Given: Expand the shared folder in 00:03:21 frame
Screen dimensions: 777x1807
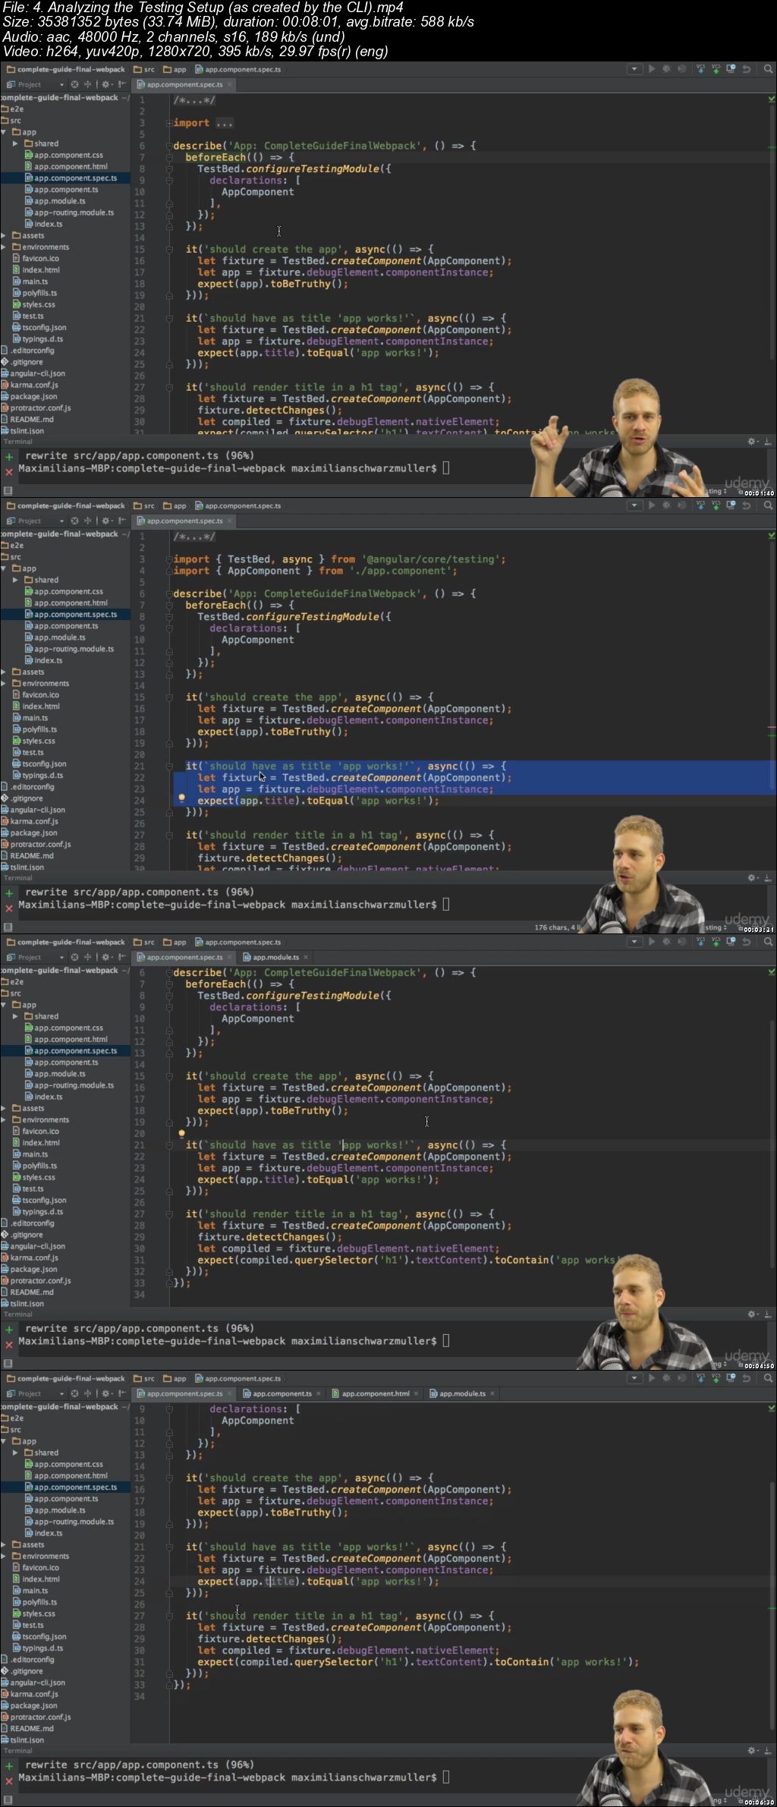Looking at the screenshot, I should (15, 580).
